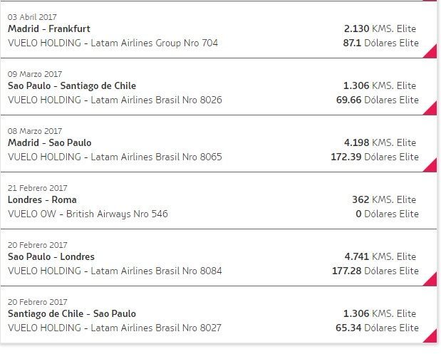Click the Latam Airlines Brasil Nro 8065 line
The image size is (441, 354).
[x=115, y=157]
